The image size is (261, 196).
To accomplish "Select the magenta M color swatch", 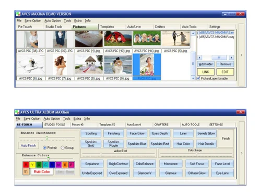I will 58,165.
